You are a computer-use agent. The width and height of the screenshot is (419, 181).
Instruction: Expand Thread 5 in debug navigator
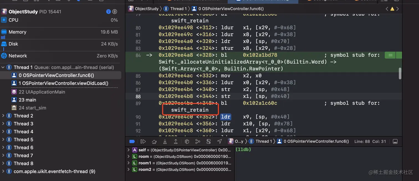[x=3, y=140]
